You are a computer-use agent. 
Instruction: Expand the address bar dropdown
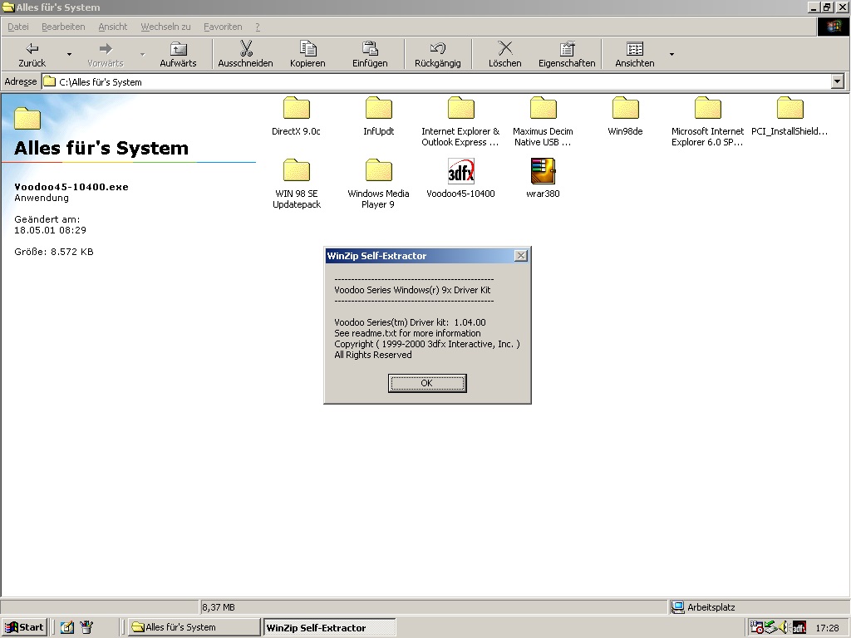(x=837, y=81)
